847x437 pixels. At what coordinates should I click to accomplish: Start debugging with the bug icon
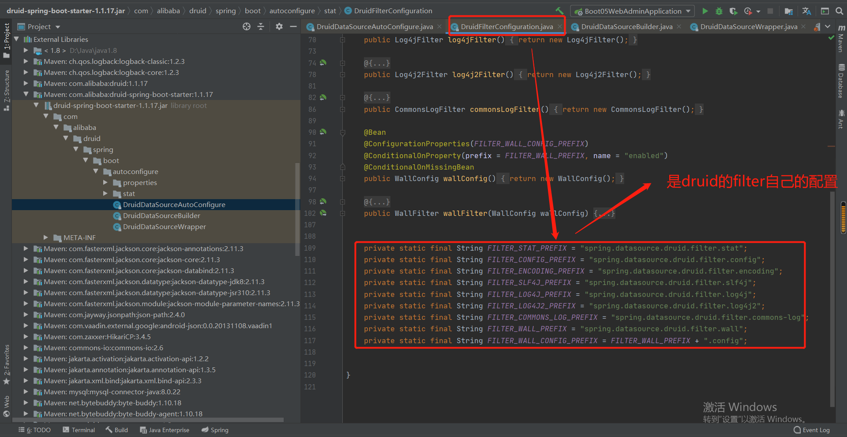point(719,11)
